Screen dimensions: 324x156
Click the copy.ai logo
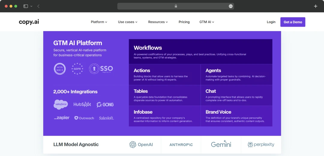tap(29, 22)
